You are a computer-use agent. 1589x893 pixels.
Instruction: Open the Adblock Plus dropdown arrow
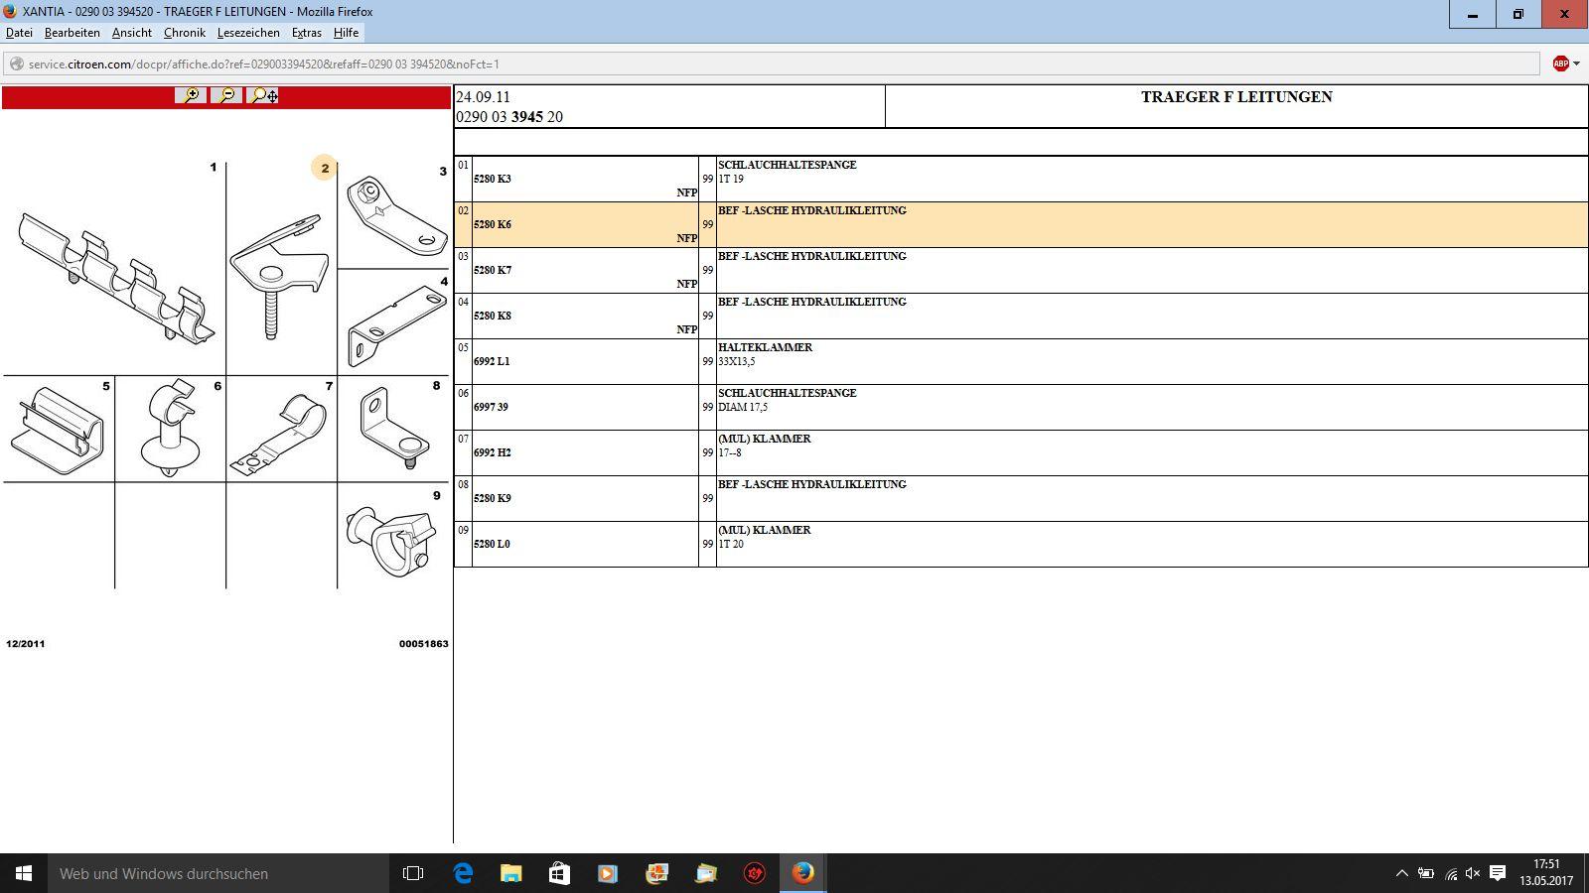click(x=1576, y=64)
